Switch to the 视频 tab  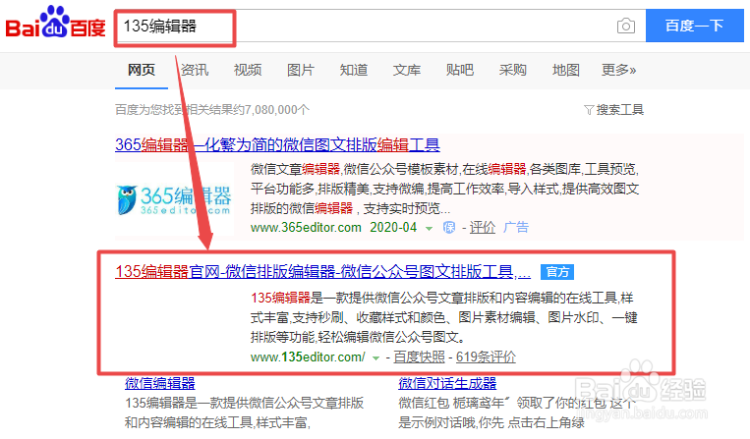248,71
